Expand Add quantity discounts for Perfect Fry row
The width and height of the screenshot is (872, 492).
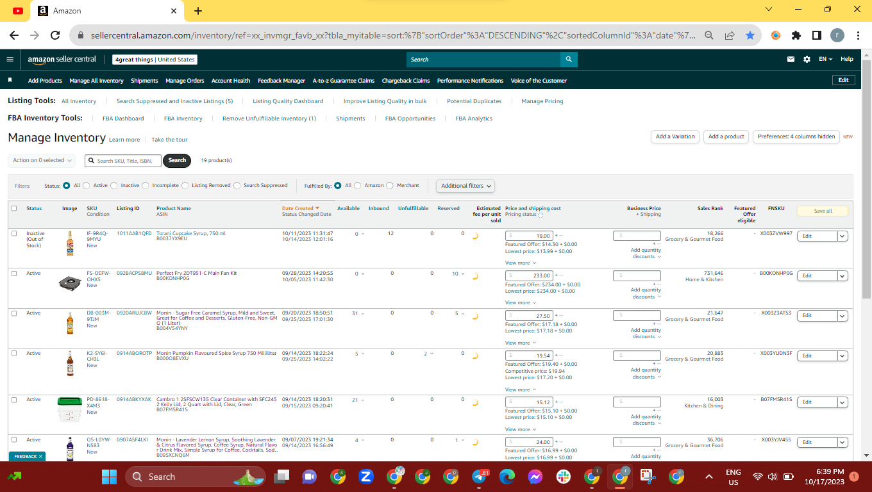pos(644,293)
